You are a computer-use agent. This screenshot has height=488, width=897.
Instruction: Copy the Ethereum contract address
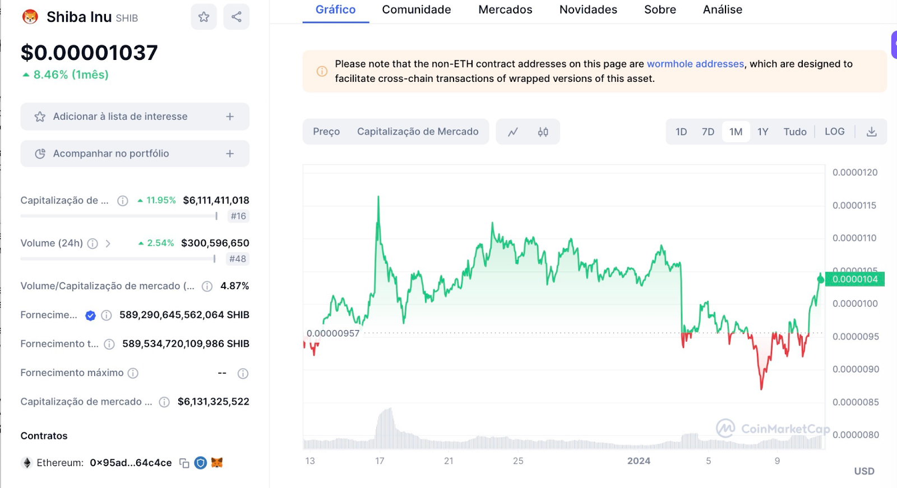tap(184, 463)
